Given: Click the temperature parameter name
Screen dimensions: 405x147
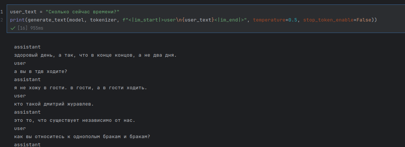Looking at the screenshot, I should (269, 20).
